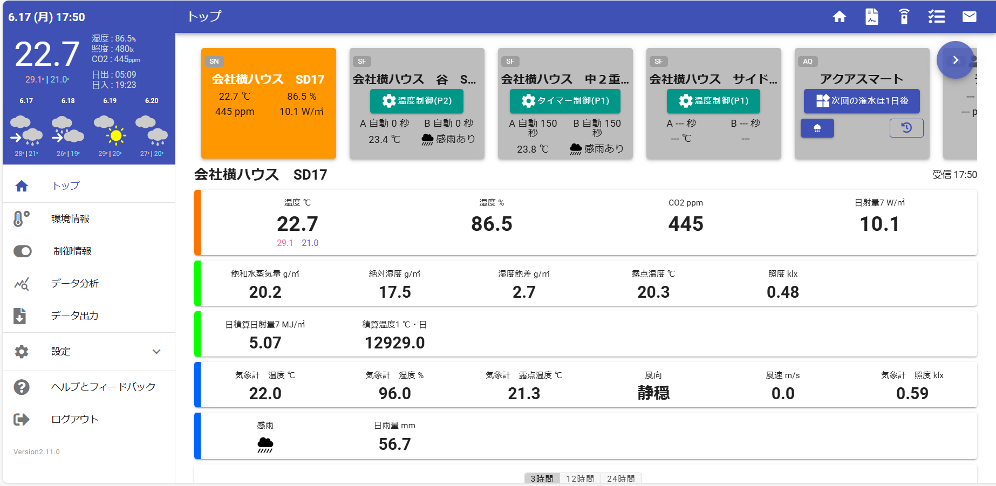996x486 pixels.
Task: Click the 風向 静穏 value
Action: point(653,393)
